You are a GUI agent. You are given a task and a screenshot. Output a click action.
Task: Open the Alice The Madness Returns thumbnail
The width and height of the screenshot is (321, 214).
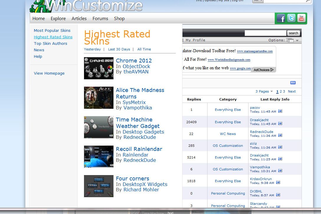(x=99, y=98)
